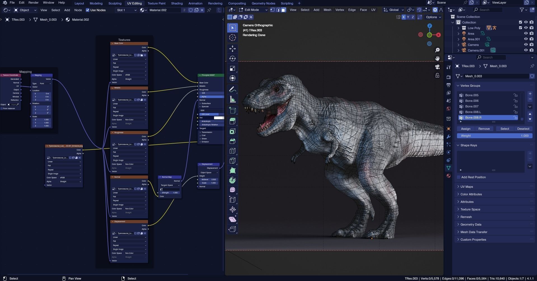Click the Assign button

(x=466, y=129)
